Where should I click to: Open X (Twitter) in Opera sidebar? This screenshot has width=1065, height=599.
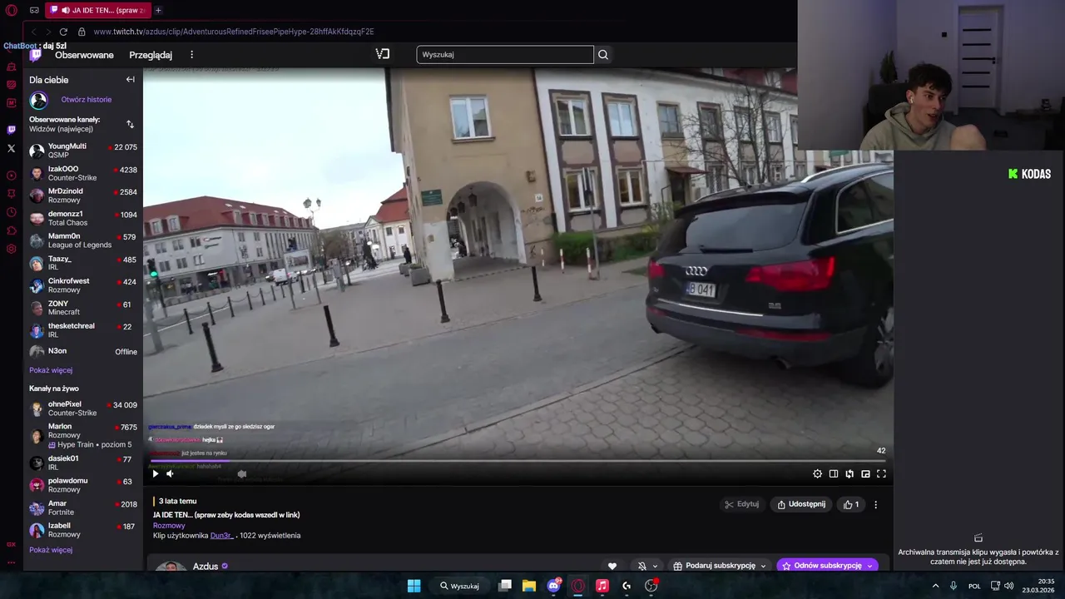[x=11, y=148]
